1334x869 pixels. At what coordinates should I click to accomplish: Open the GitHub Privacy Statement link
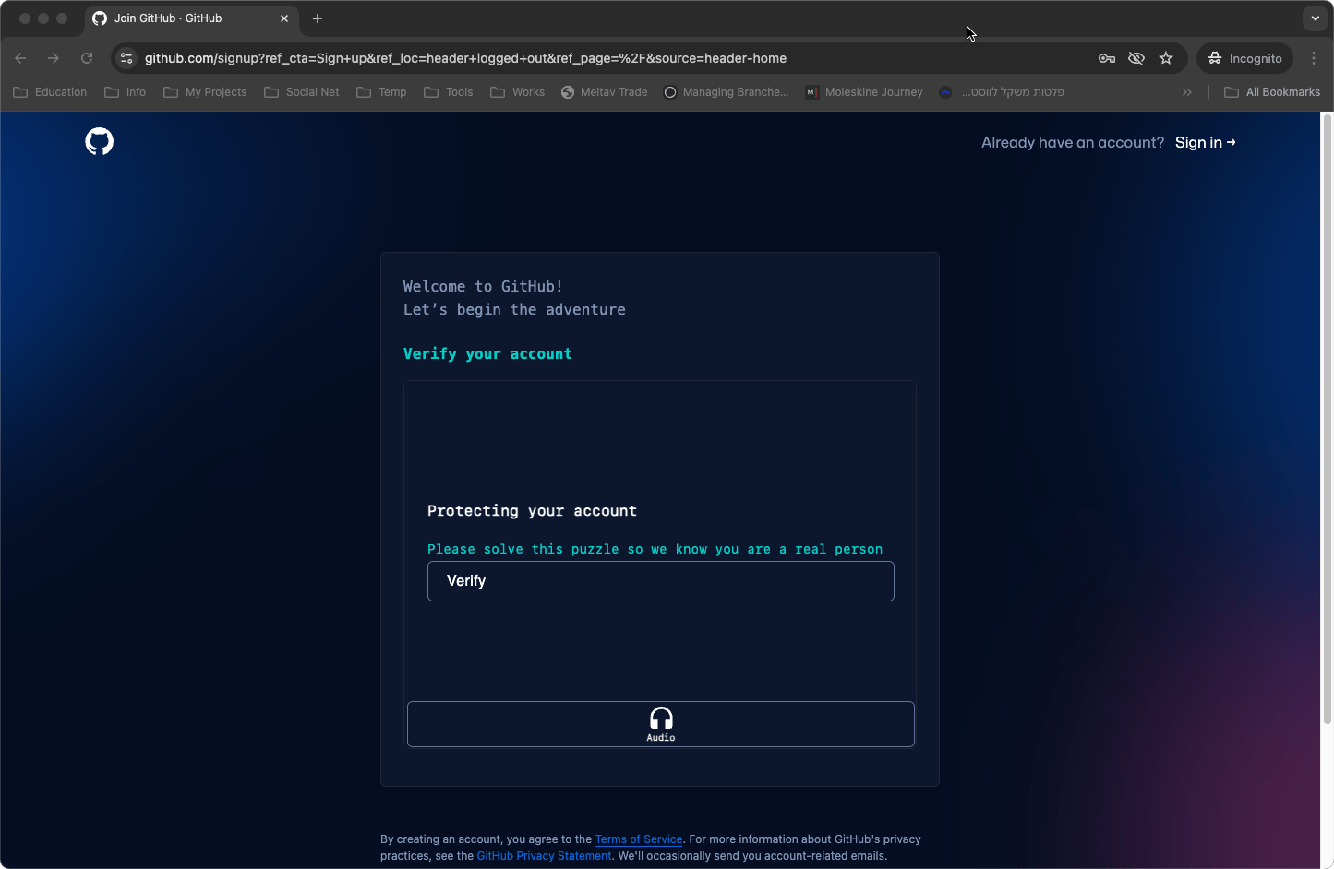click(x=544, y=856)
